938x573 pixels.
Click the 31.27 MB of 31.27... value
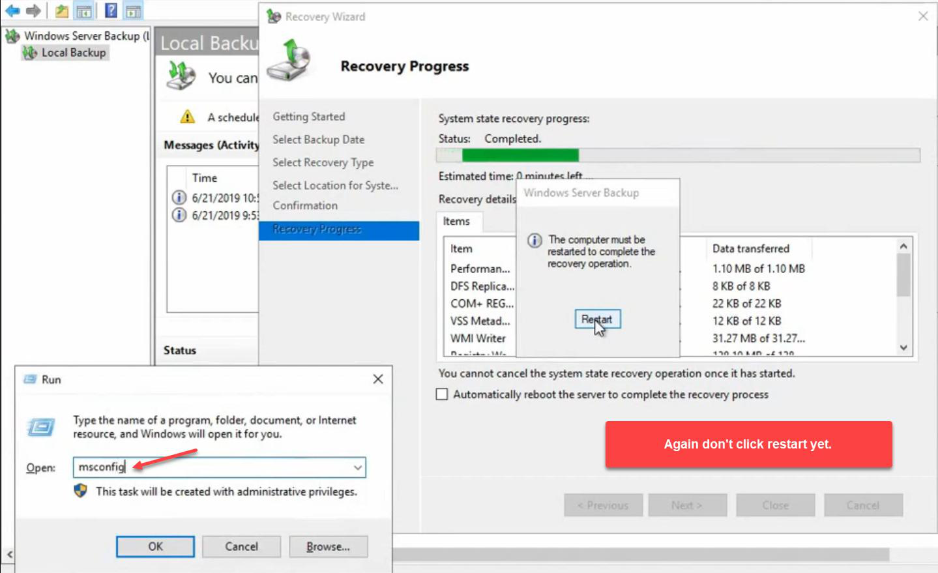[759, 338]
